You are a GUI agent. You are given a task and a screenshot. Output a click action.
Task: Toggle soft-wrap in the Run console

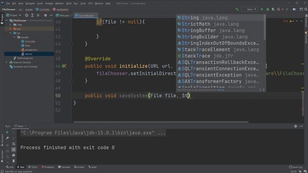click(x=13, y=144)
